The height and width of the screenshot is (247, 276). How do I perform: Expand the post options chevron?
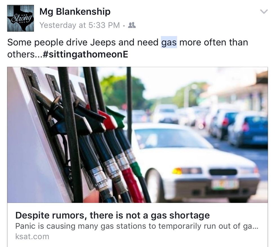point(264,12)
